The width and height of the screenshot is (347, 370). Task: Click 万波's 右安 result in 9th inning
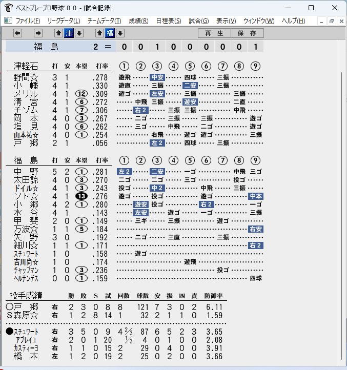[x=256, y=229]
